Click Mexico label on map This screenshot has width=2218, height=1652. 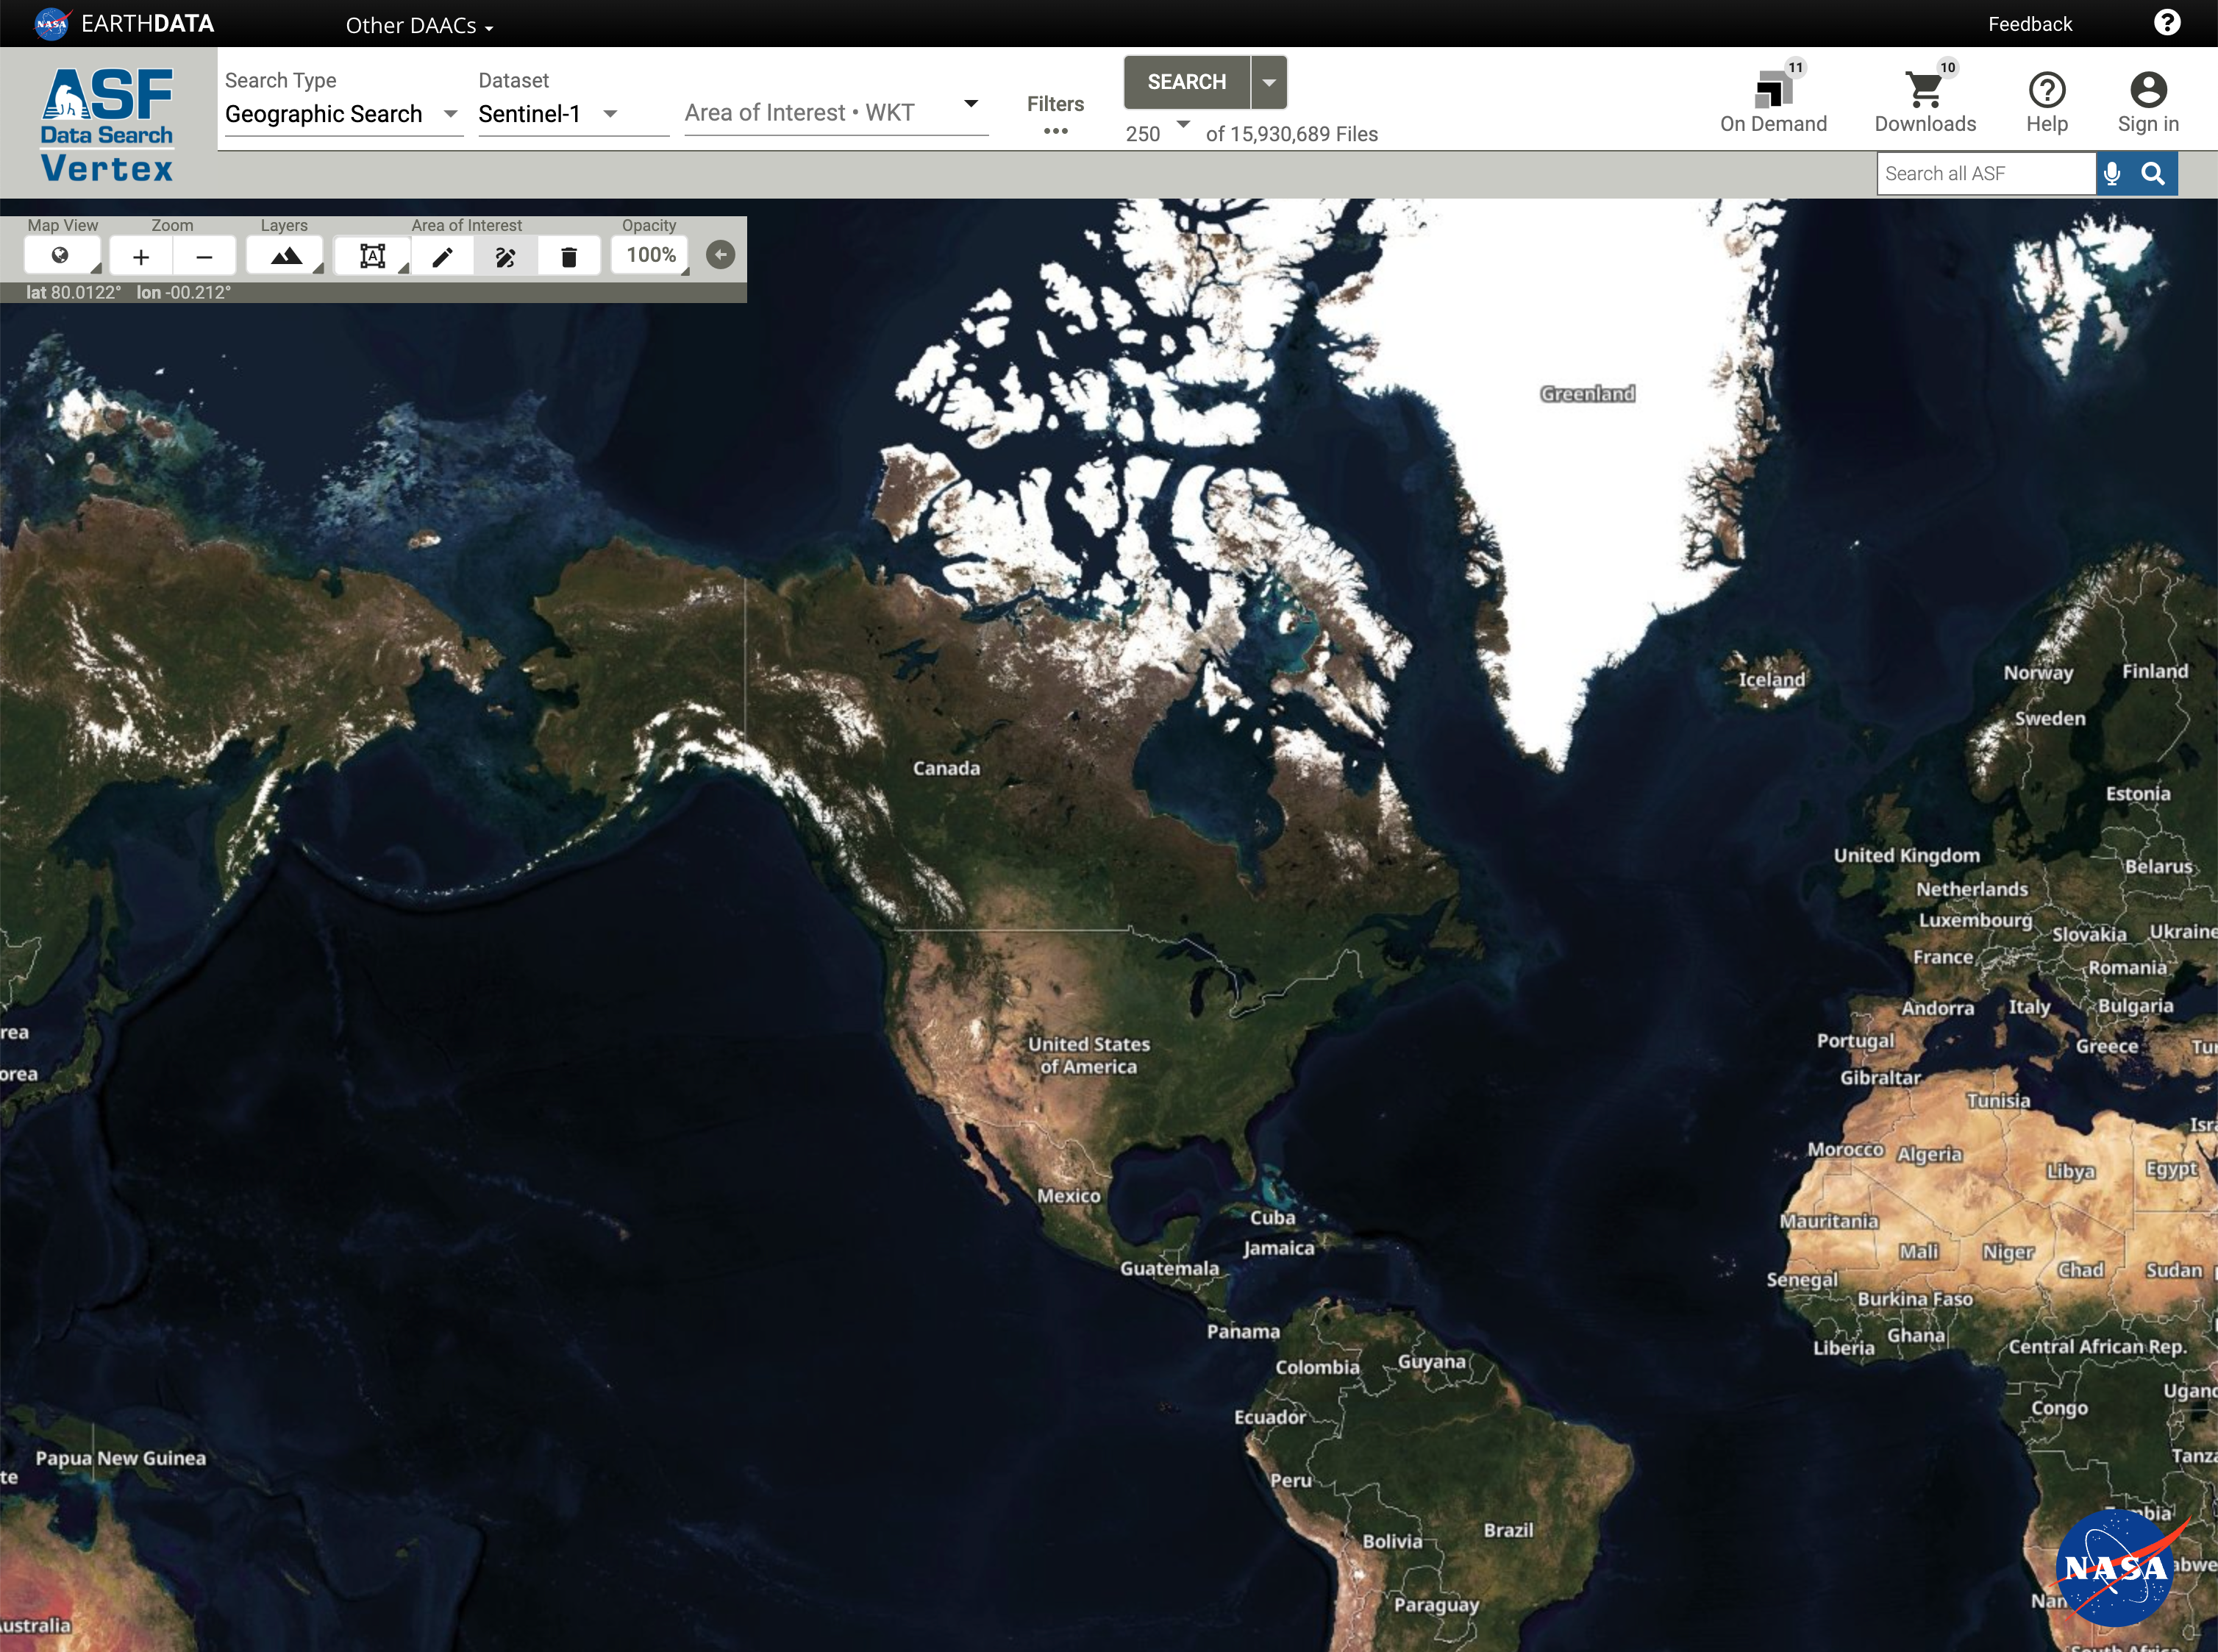click(1068, 1196)
